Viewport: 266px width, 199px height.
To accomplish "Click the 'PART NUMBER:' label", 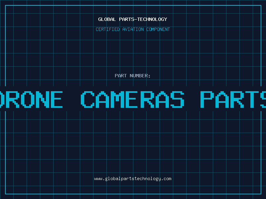I will [133, 76].
